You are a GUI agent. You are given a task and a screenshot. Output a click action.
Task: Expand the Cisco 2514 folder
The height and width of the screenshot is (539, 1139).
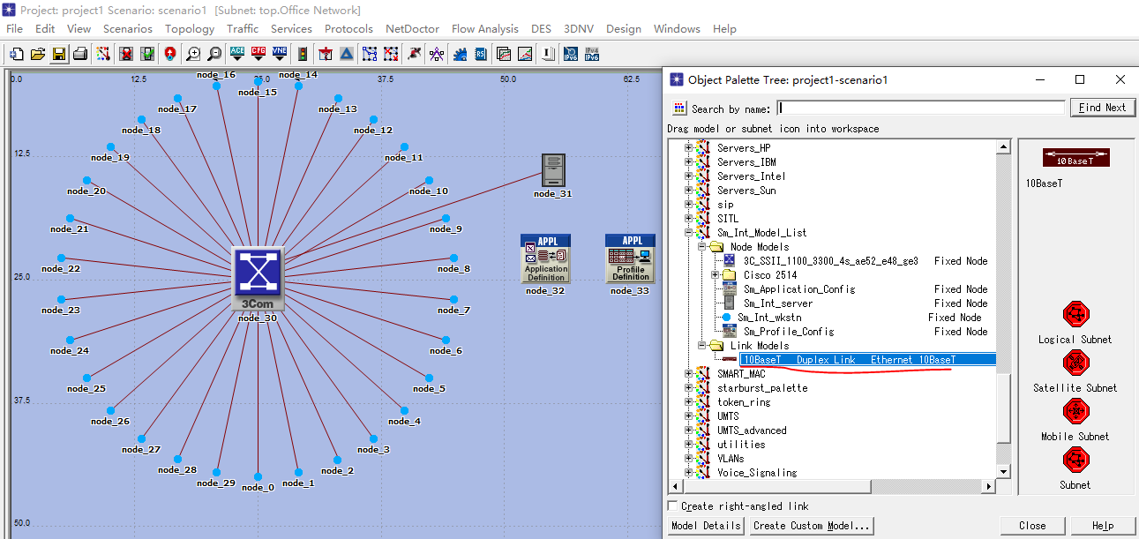[x=716, y=275]
